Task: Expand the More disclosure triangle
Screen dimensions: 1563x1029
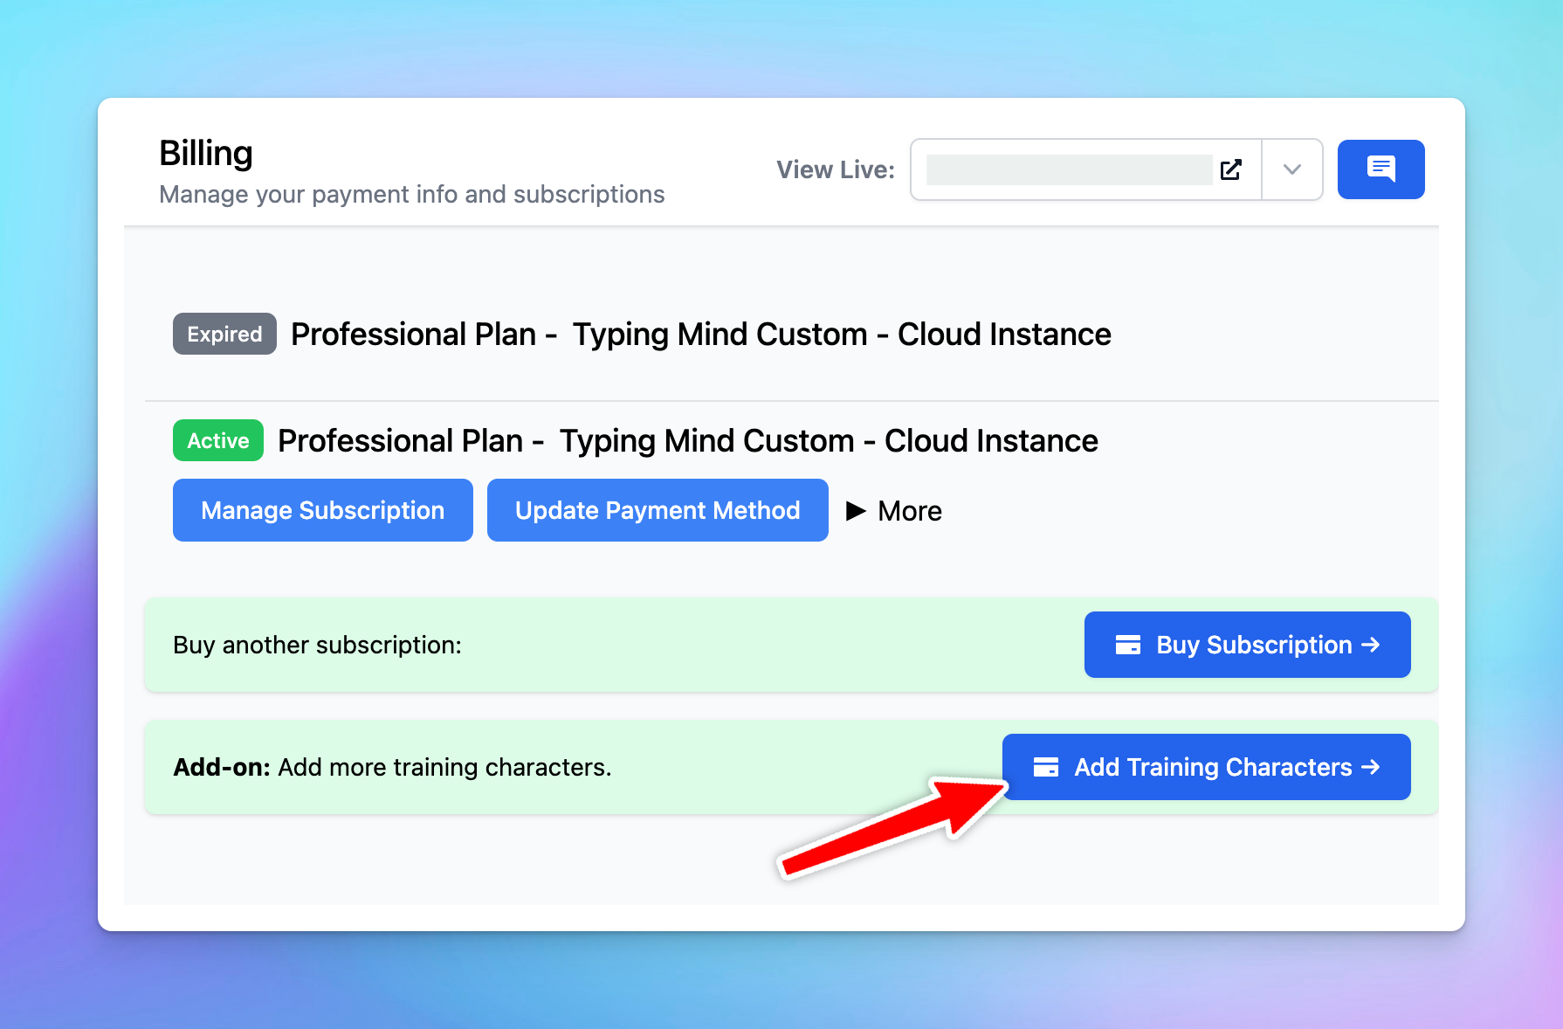Action: point(856,511)
